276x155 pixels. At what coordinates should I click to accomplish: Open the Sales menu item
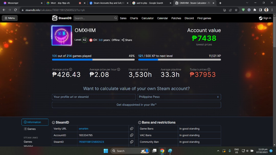point(123,18)
